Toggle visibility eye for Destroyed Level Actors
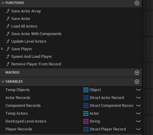The image size is (153, 135). pos(138,121)
